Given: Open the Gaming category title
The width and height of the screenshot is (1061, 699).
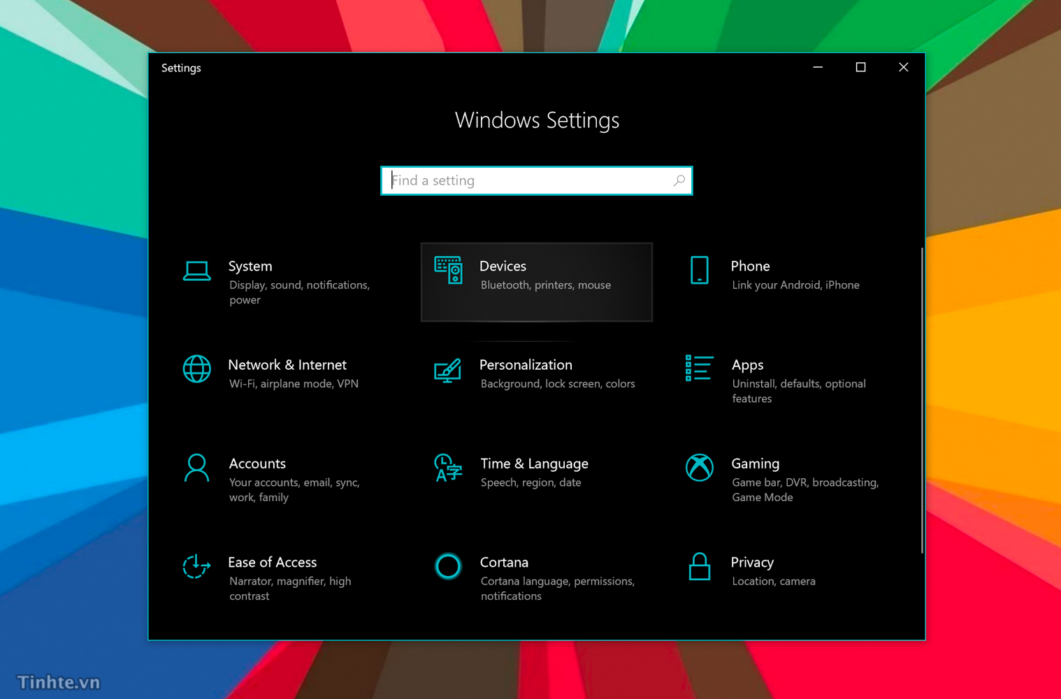Looking at the screenshot, I should point(755,463).
